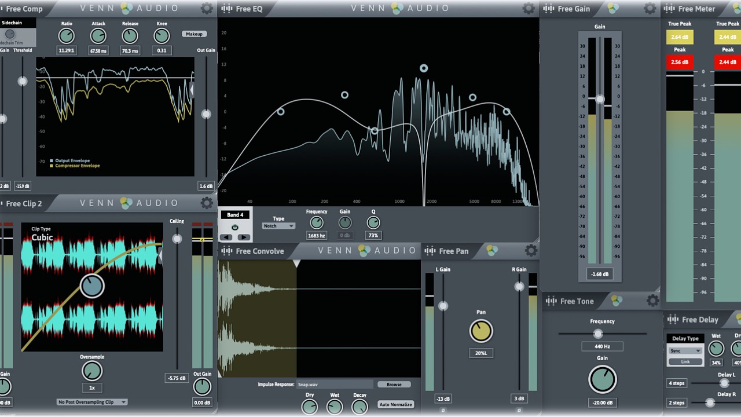The height and width of the screenshot is (417, 741).
Task: Select Band 4 label in Free EQ
Action: point(235,215)
